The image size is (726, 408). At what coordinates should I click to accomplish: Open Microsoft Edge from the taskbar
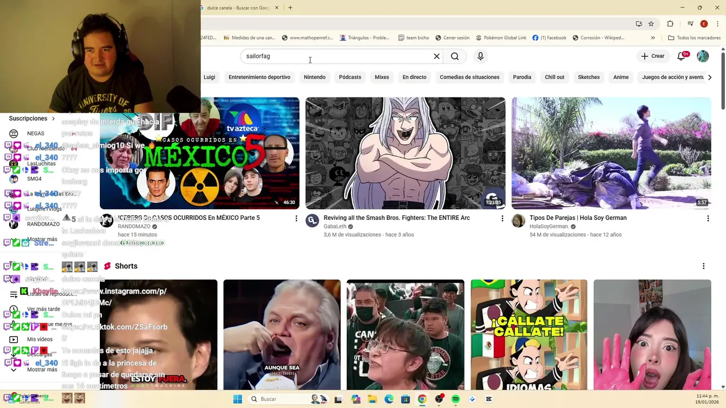pyautogui.click(x=389, y=399)
